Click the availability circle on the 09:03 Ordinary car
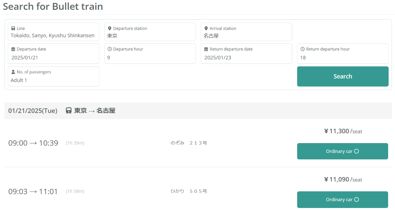The width and height of the screenshot is (395, 210). pos(356,200)
